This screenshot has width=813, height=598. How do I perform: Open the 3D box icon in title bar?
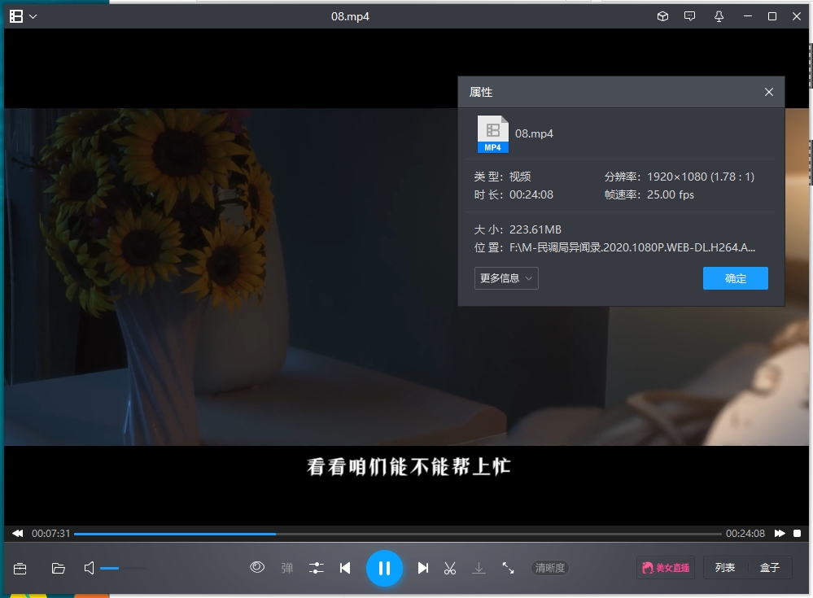(x=662, y=16)
